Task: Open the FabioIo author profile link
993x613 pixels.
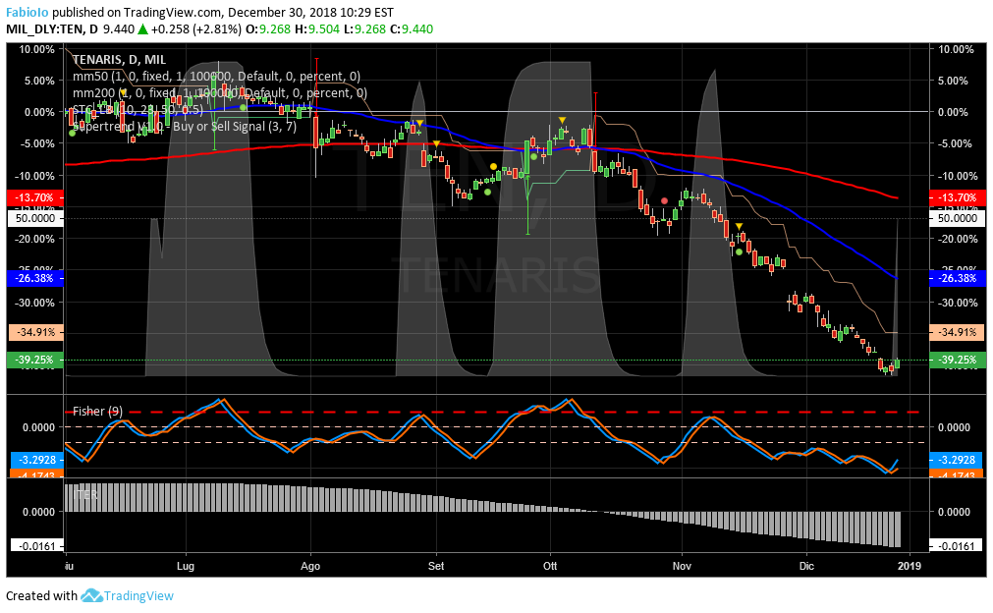Action: click(28, 12)
